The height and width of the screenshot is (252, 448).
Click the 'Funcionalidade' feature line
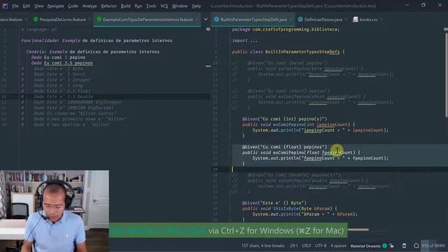(x=97, y=41)
